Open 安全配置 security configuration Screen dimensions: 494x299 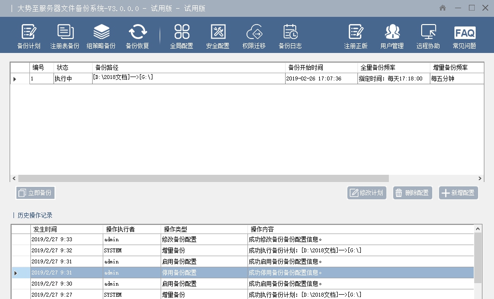pos(218,36)
